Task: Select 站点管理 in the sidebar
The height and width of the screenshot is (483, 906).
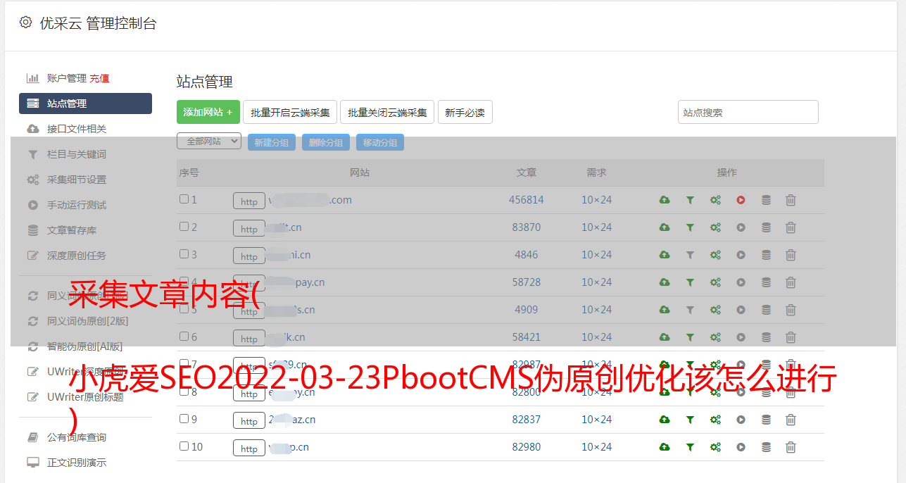Action: point(85,103)
